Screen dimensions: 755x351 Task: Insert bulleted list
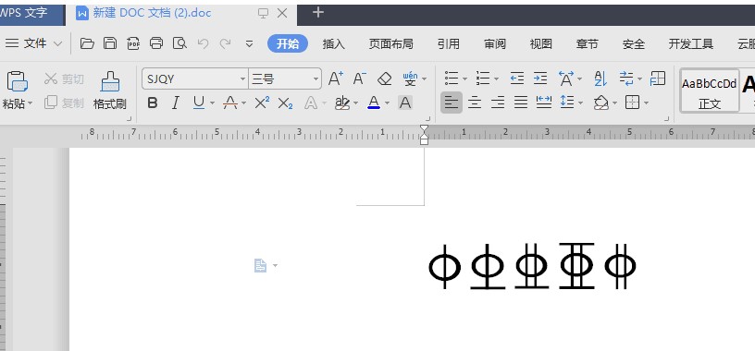[452, 78]
